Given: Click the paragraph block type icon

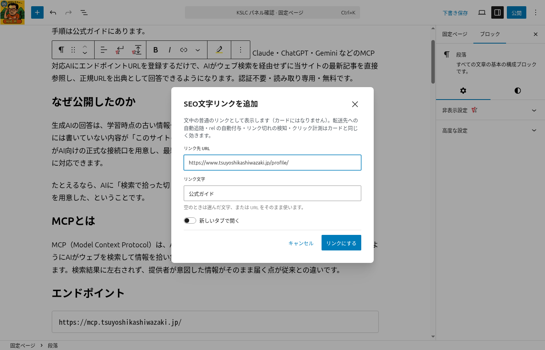Looking at the screenshot, I should pyautogui.click(x=61, y=50).
